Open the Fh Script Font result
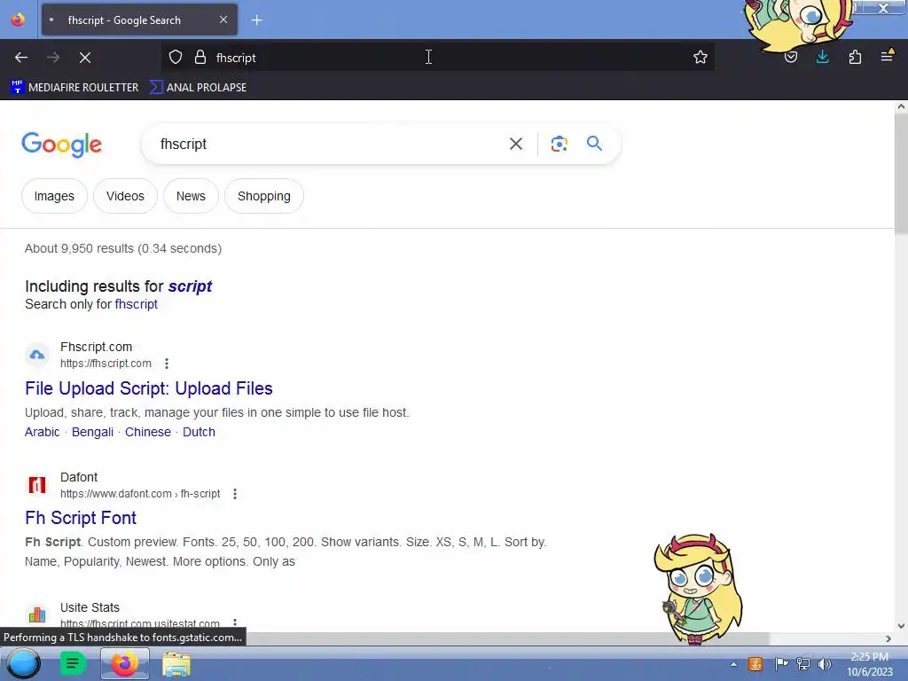 (81, 518)
